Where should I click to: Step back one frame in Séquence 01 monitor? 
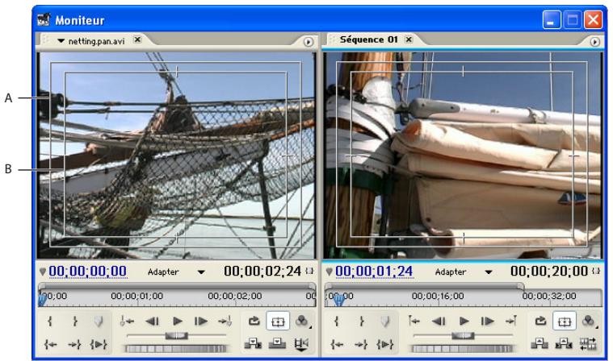pos(439,322)
